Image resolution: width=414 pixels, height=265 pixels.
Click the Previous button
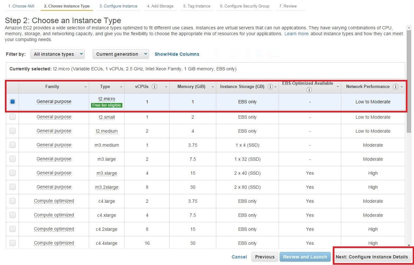(265, 257)
